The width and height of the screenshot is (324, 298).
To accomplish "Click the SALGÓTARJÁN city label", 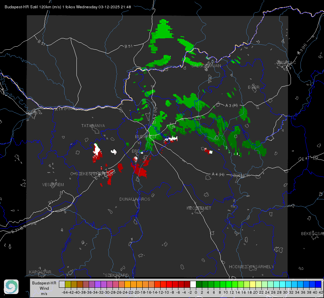I will 206,66.
